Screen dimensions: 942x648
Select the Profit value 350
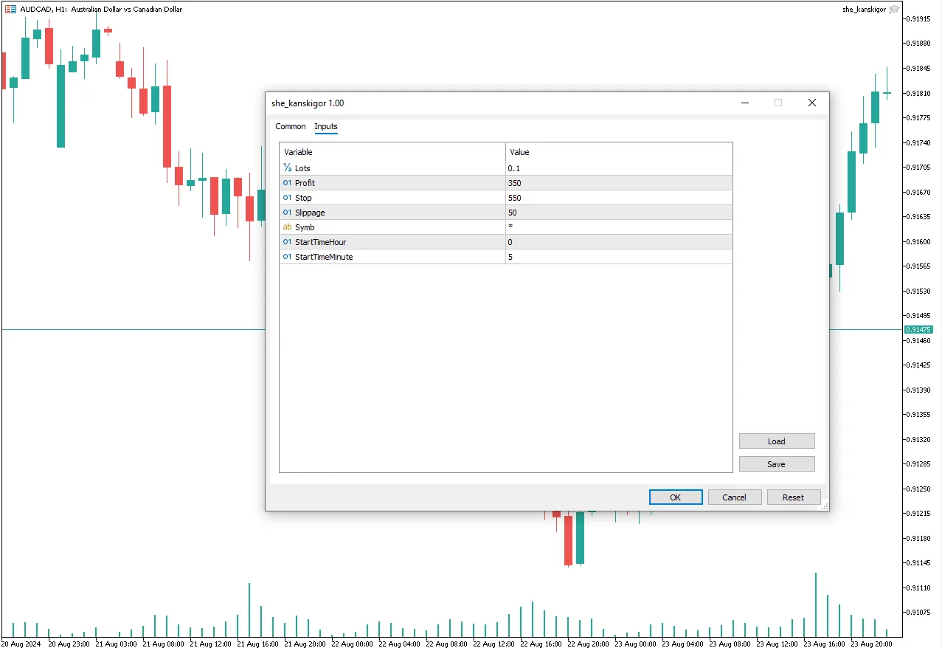619,183
